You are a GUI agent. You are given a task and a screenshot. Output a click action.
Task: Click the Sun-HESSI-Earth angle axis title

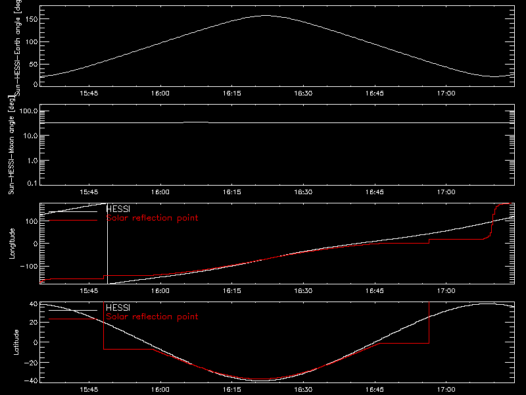18,47
